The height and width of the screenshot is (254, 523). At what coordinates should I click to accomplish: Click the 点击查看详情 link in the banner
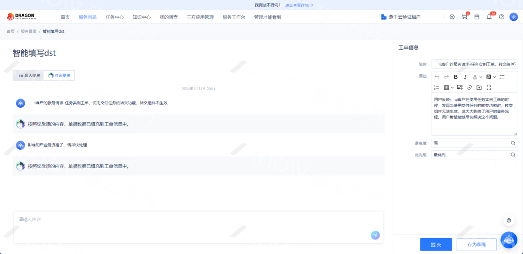coord(299,5)
